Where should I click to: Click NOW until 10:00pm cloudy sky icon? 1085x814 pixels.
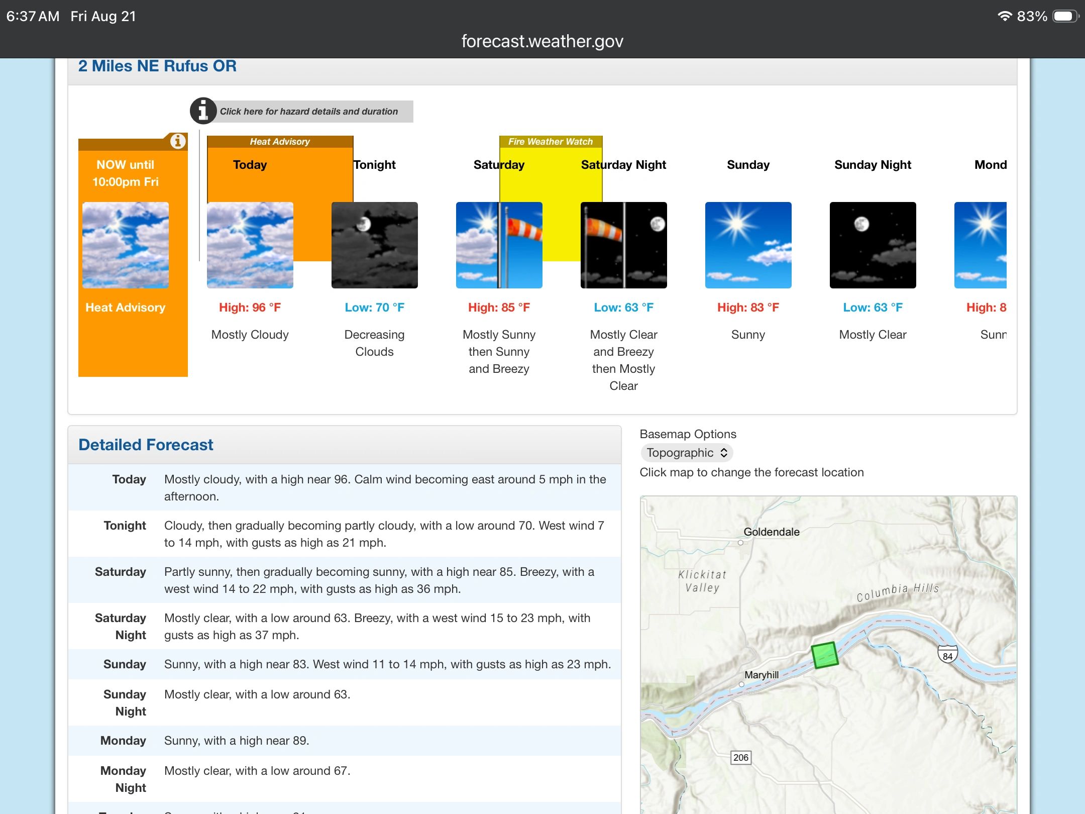(x=126, y=245)
